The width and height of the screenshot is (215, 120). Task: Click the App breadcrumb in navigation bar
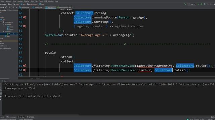[x=42, y=4]
